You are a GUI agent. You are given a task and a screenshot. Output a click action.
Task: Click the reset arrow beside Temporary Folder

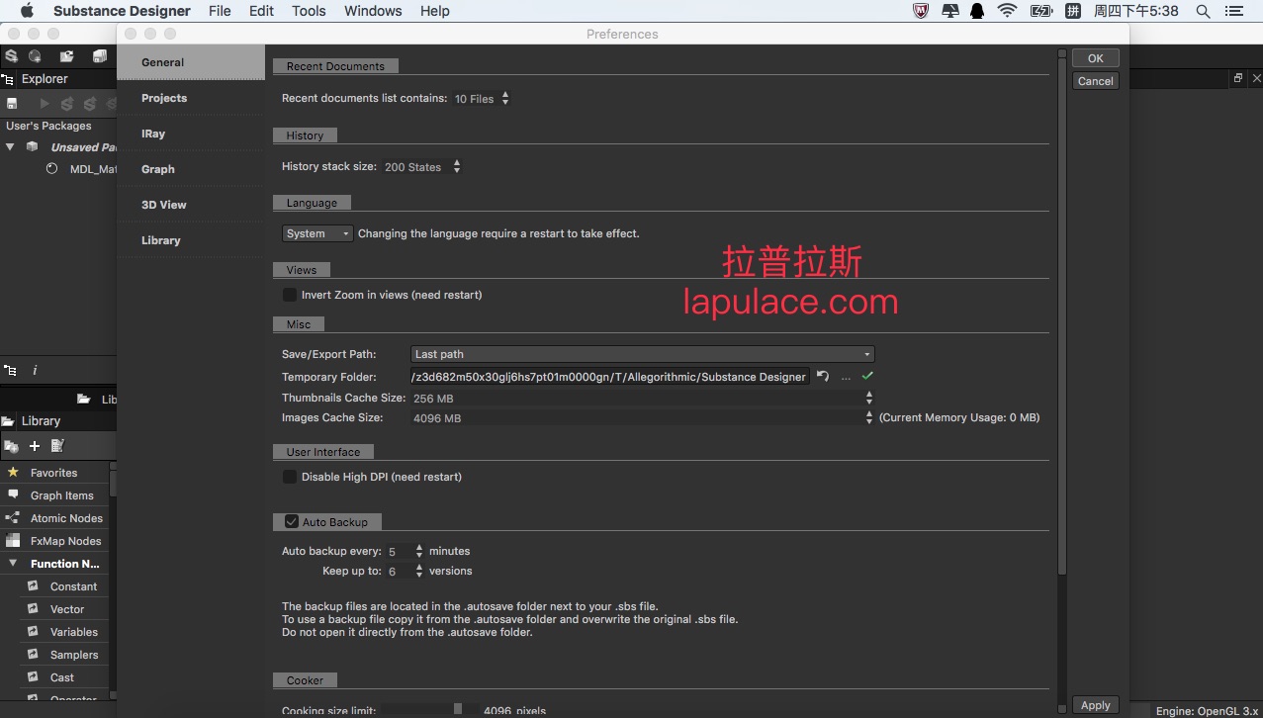(x=823, y=377)
